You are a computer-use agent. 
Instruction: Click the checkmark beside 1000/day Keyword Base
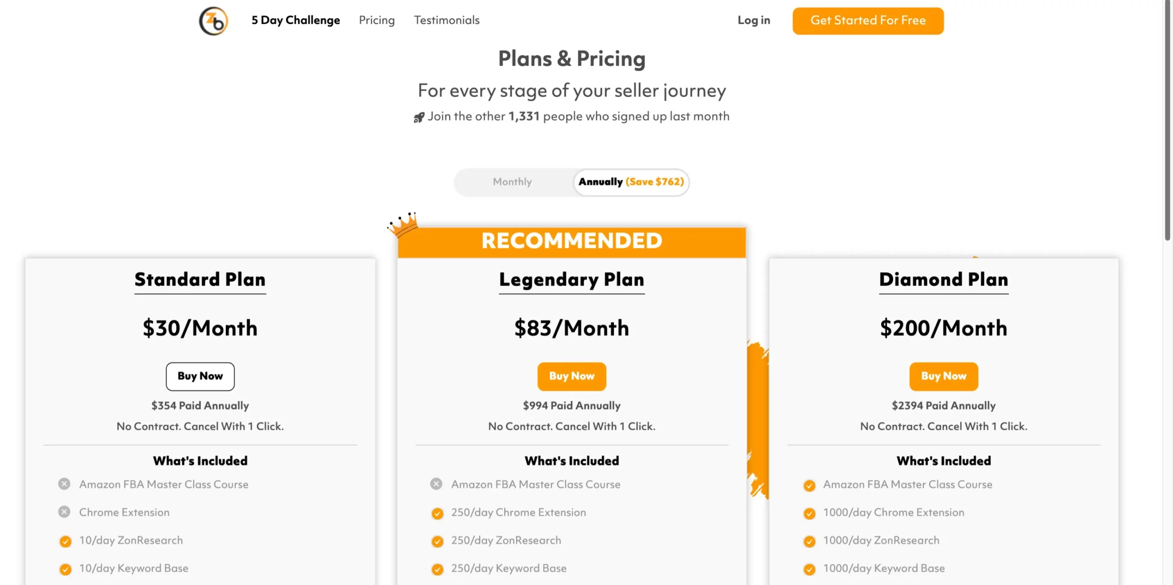point(809,569)
